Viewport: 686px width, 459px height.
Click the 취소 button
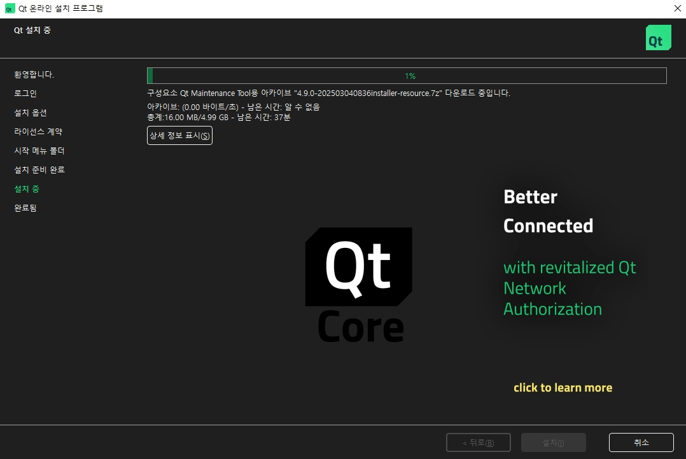[641, 442]
